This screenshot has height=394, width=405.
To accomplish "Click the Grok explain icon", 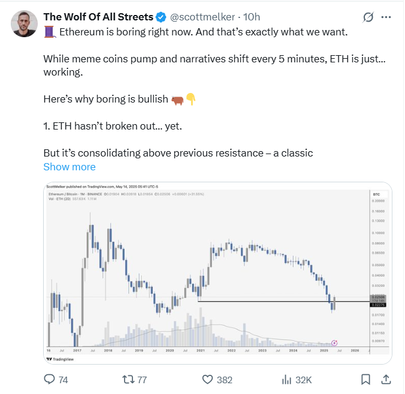I will pos(369,17).
